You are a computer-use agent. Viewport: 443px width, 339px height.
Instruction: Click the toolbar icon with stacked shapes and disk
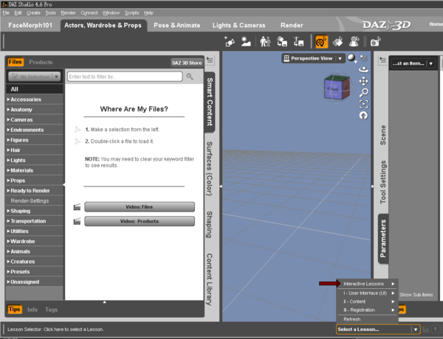point(282,42)
